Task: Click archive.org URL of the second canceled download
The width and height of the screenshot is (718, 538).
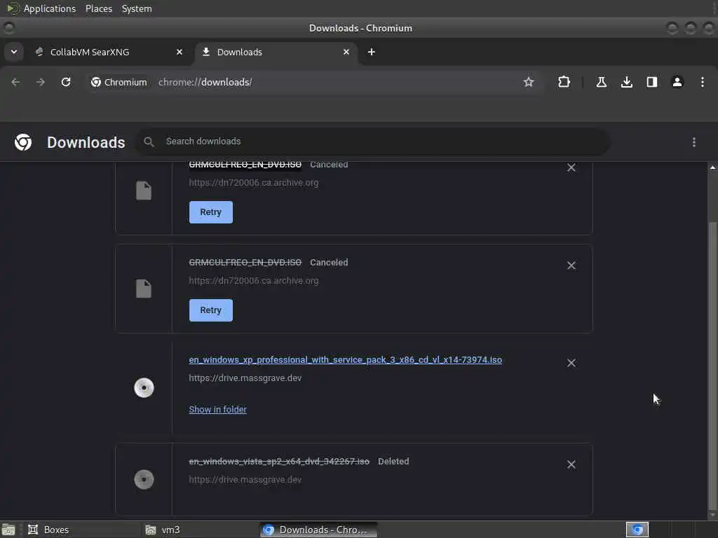Action: [x=254, y=280]
